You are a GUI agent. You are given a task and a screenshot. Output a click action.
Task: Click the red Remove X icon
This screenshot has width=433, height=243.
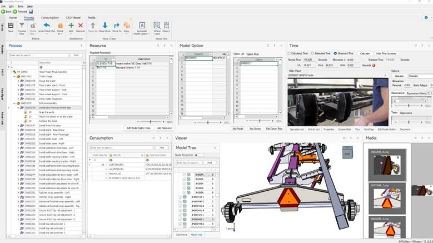[81, 27]
